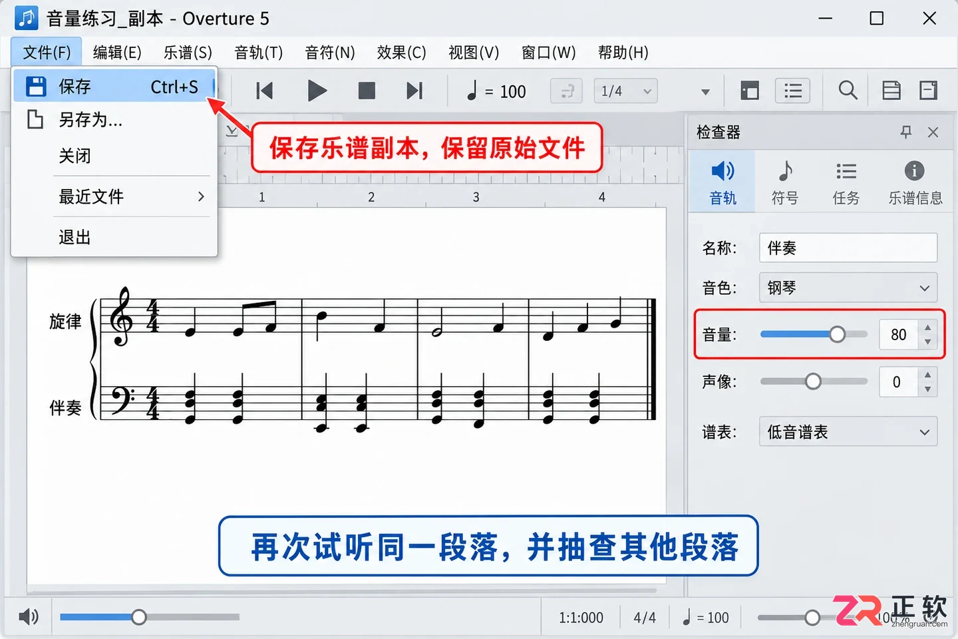Select 保存 in the file menu
This screenshot has width=958, height=639.
114,87
